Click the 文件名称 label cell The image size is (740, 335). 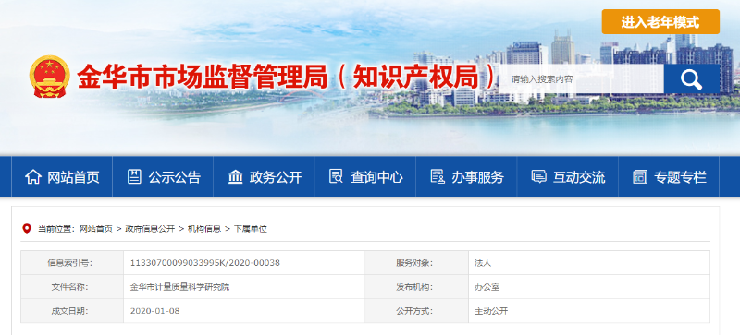click(x=72, y=287)
